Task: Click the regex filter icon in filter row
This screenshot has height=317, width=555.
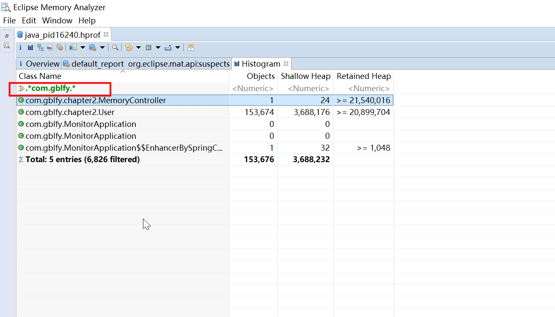Action: [x=21, y=89]
